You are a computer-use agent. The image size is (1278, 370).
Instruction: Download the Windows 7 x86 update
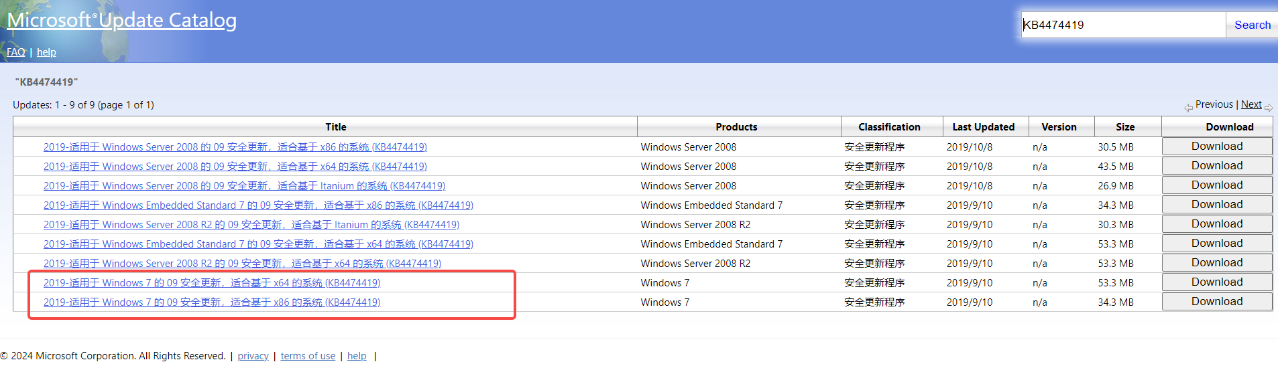pyautogui.click(x=1216, y=302)
